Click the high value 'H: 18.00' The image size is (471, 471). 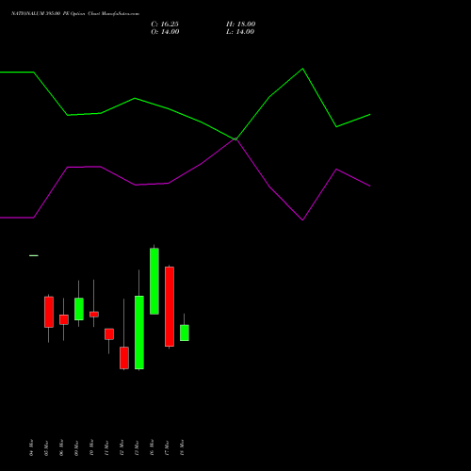tap(241, 24)
